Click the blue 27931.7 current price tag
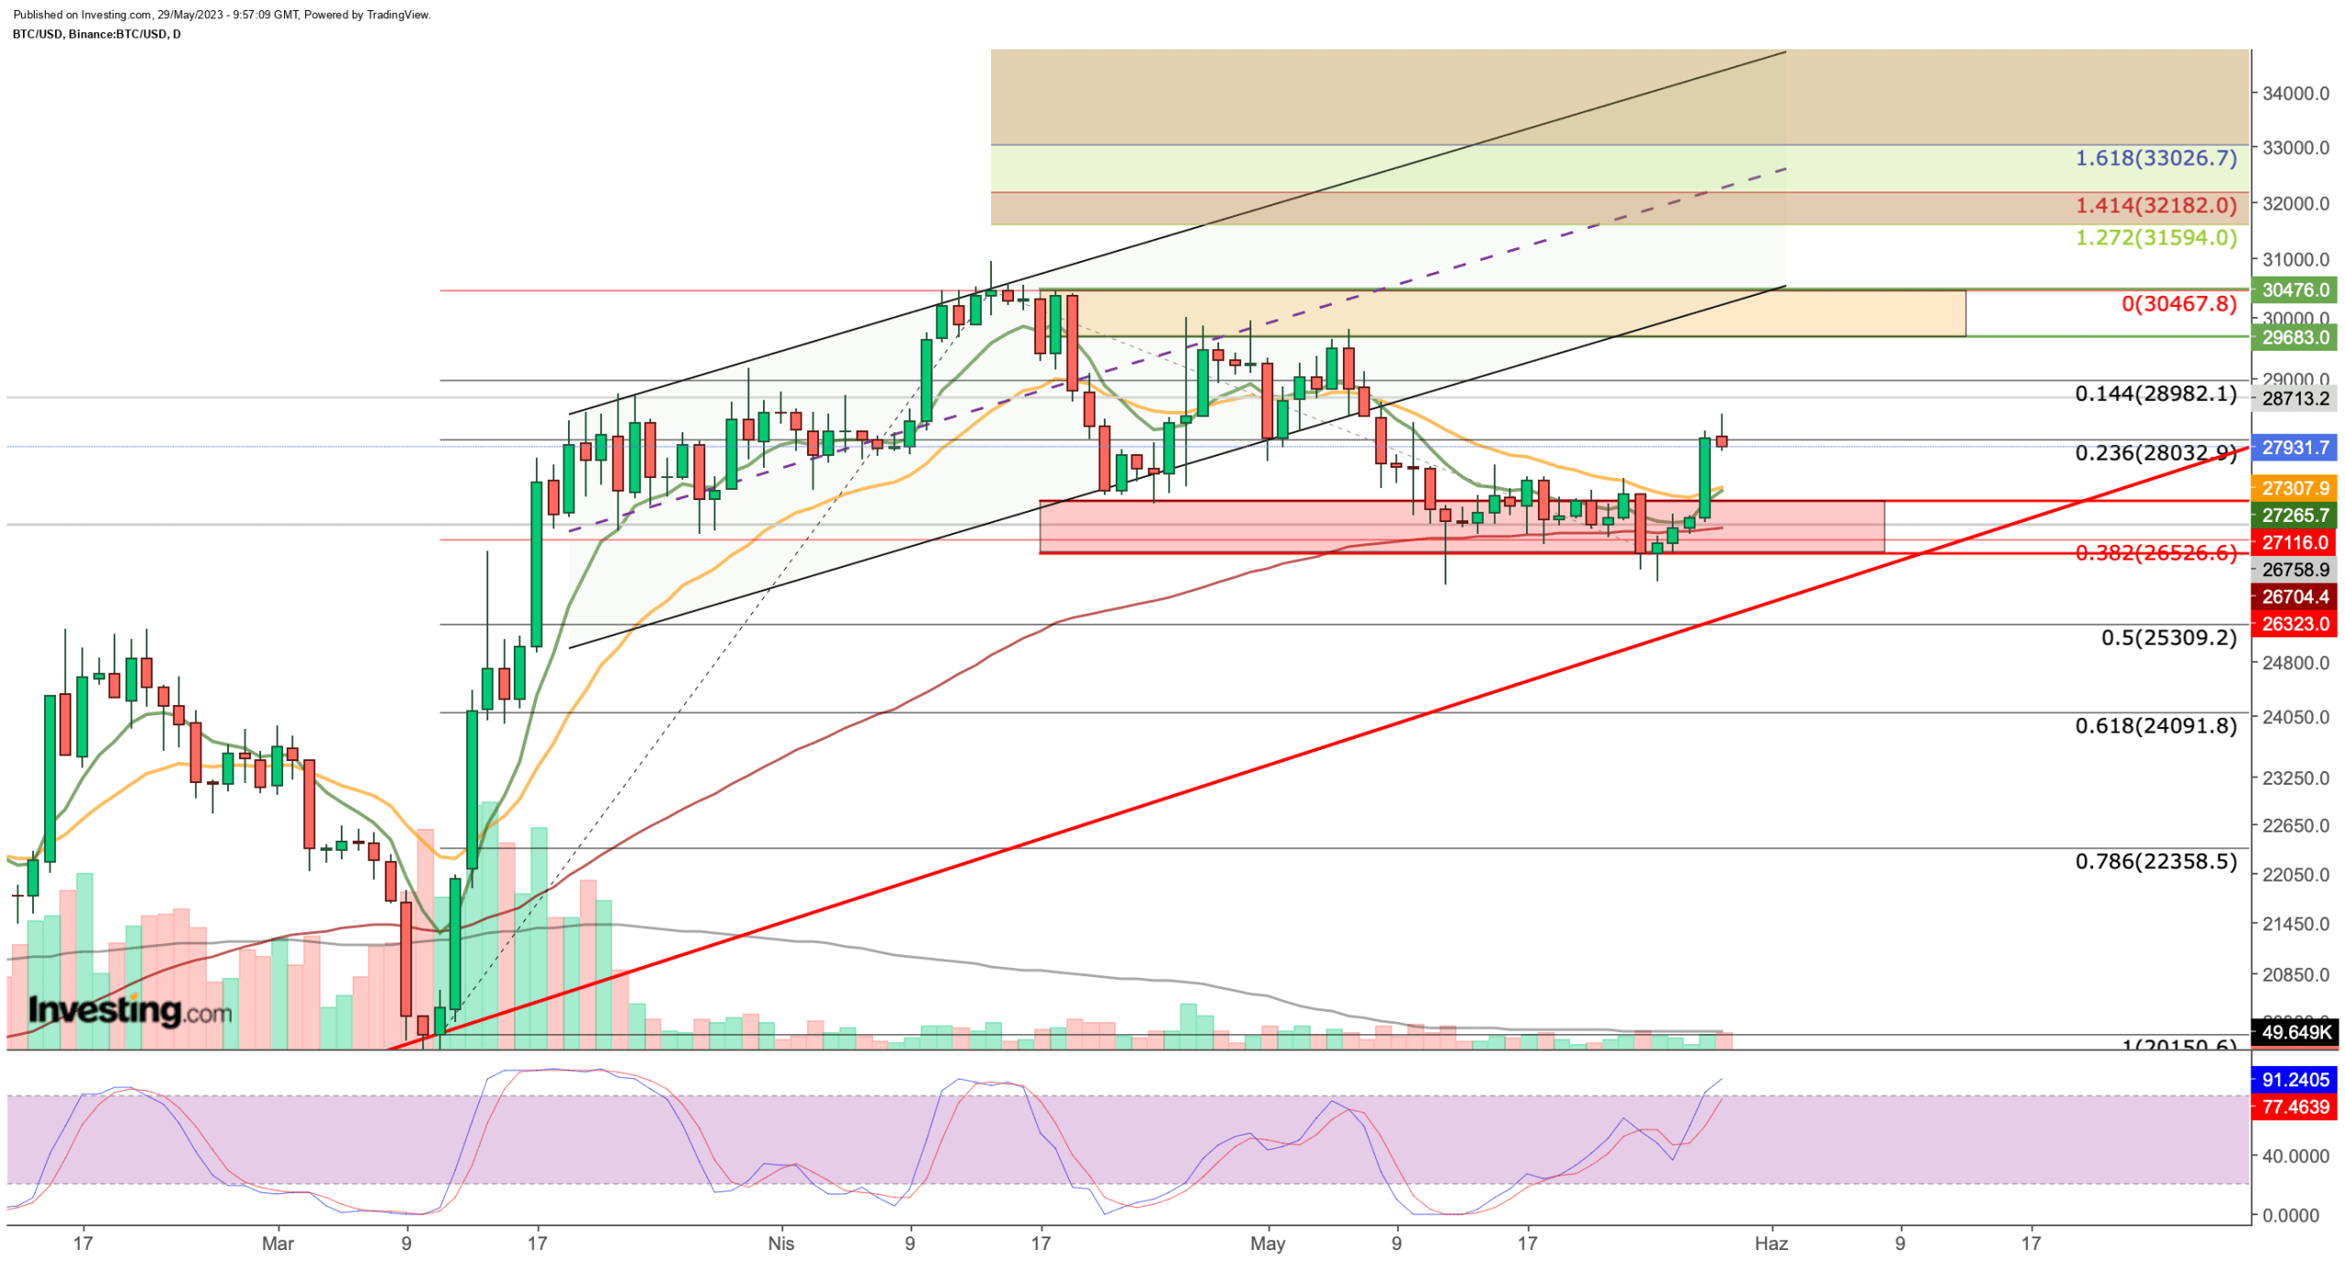 [x=2294, y=447]
